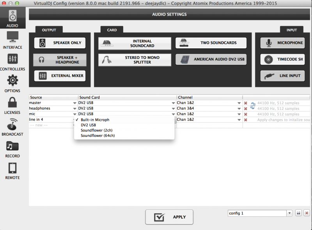Open the Audio settings section
The width and height of the screenshot is (312, 230).
coord(12,18)
